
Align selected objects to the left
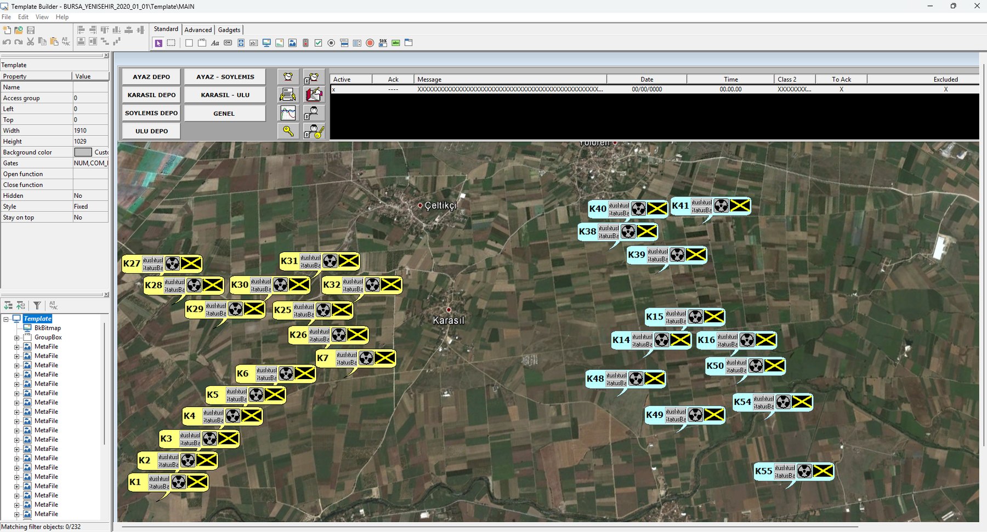click(x=81, y=30)
